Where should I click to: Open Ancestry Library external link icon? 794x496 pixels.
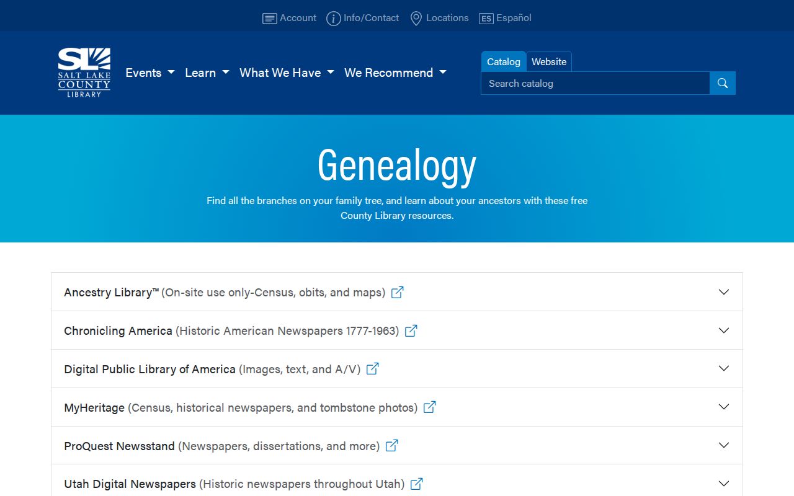398,292
